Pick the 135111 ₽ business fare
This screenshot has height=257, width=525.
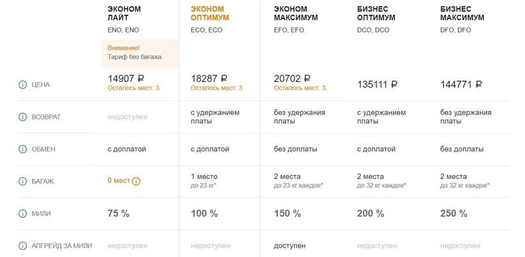[377, 84]
